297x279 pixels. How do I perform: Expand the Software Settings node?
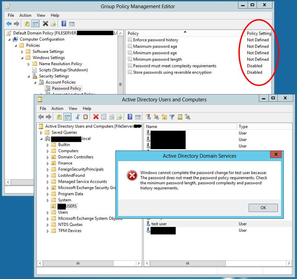[22, 52]
